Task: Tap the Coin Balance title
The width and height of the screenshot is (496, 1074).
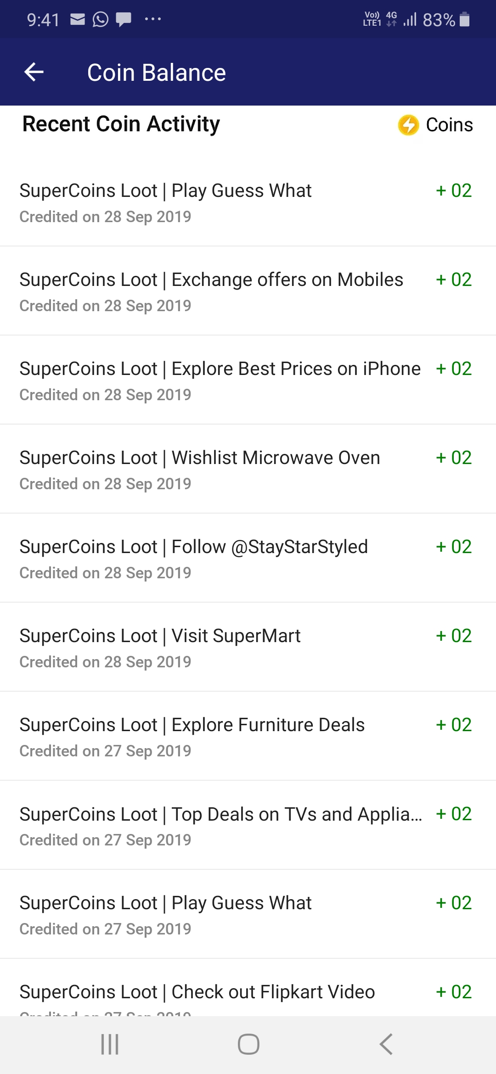Action: tap(157, 73)
